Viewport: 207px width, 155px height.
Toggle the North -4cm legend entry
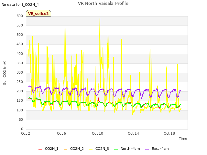pos(127,149)
